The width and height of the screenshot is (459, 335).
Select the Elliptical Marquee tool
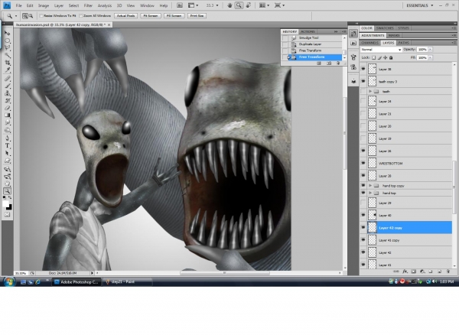click(8, 41)
